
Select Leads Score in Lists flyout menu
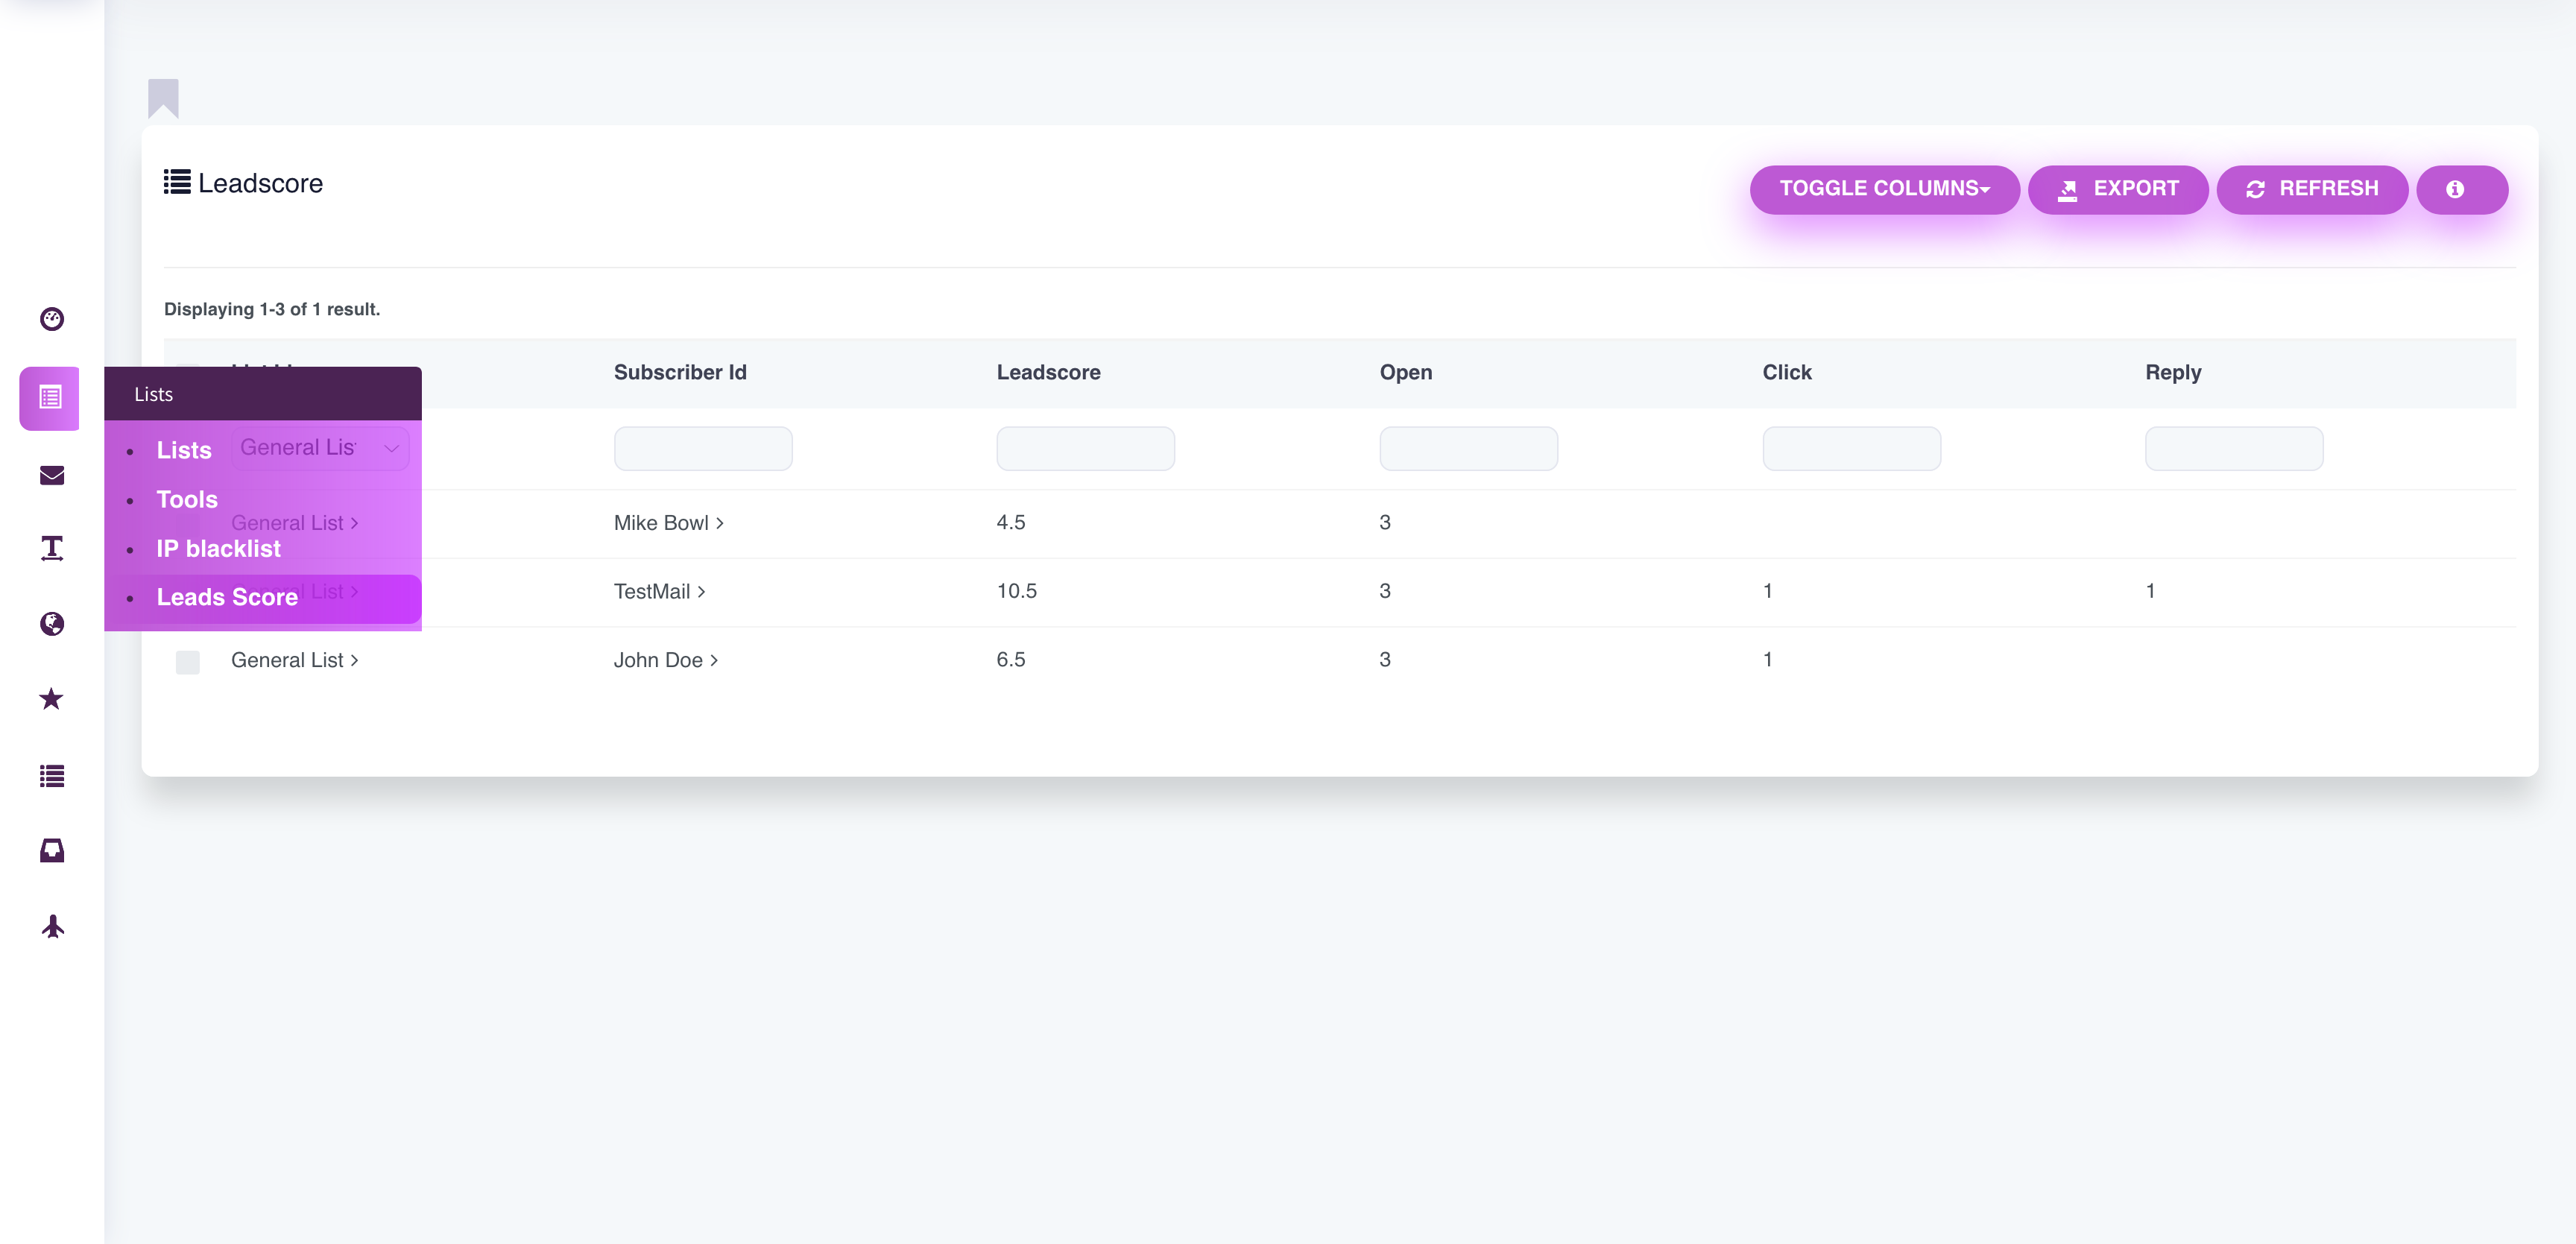227,597
